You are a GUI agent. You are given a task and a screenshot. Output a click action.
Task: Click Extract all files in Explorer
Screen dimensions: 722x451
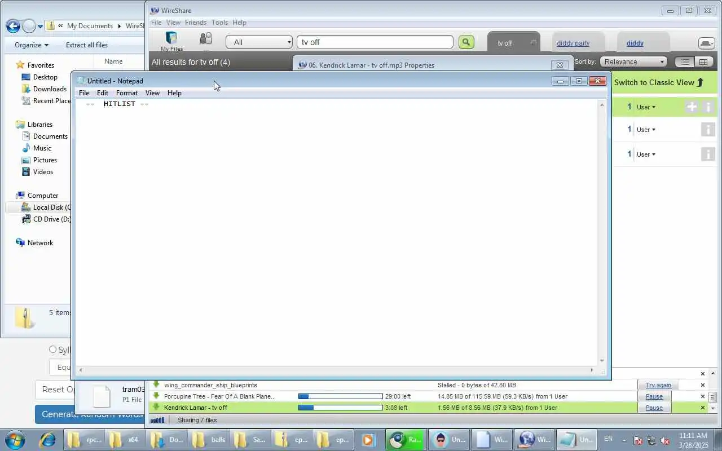87,45
